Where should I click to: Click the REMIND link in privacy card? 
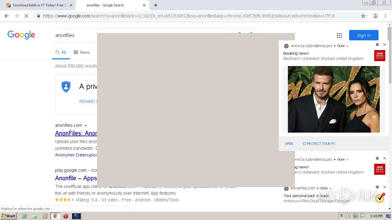coord(88,101)
